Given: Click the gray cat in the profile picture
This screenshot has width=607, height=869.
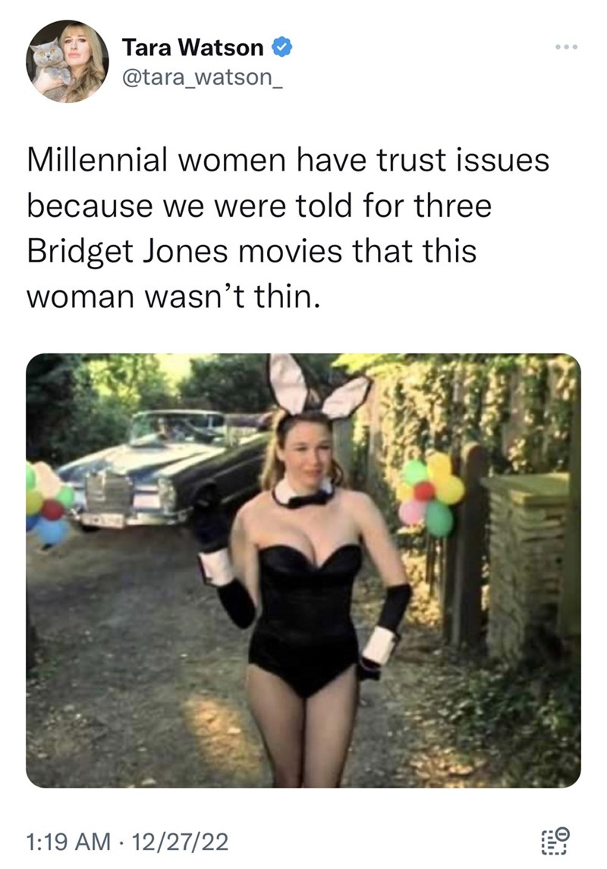Looking at the screenshot, I should (x=47, y=69).
